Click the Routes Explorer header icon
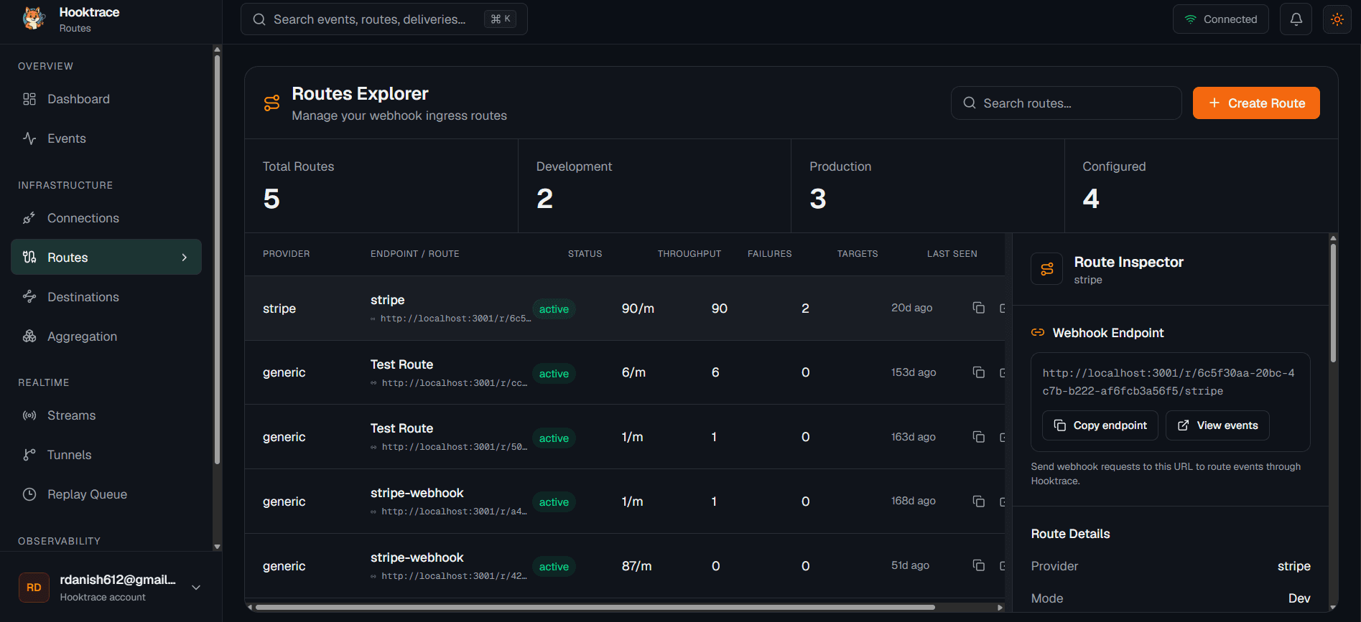This screenshot has height=622, width=1361. [271, 103]
